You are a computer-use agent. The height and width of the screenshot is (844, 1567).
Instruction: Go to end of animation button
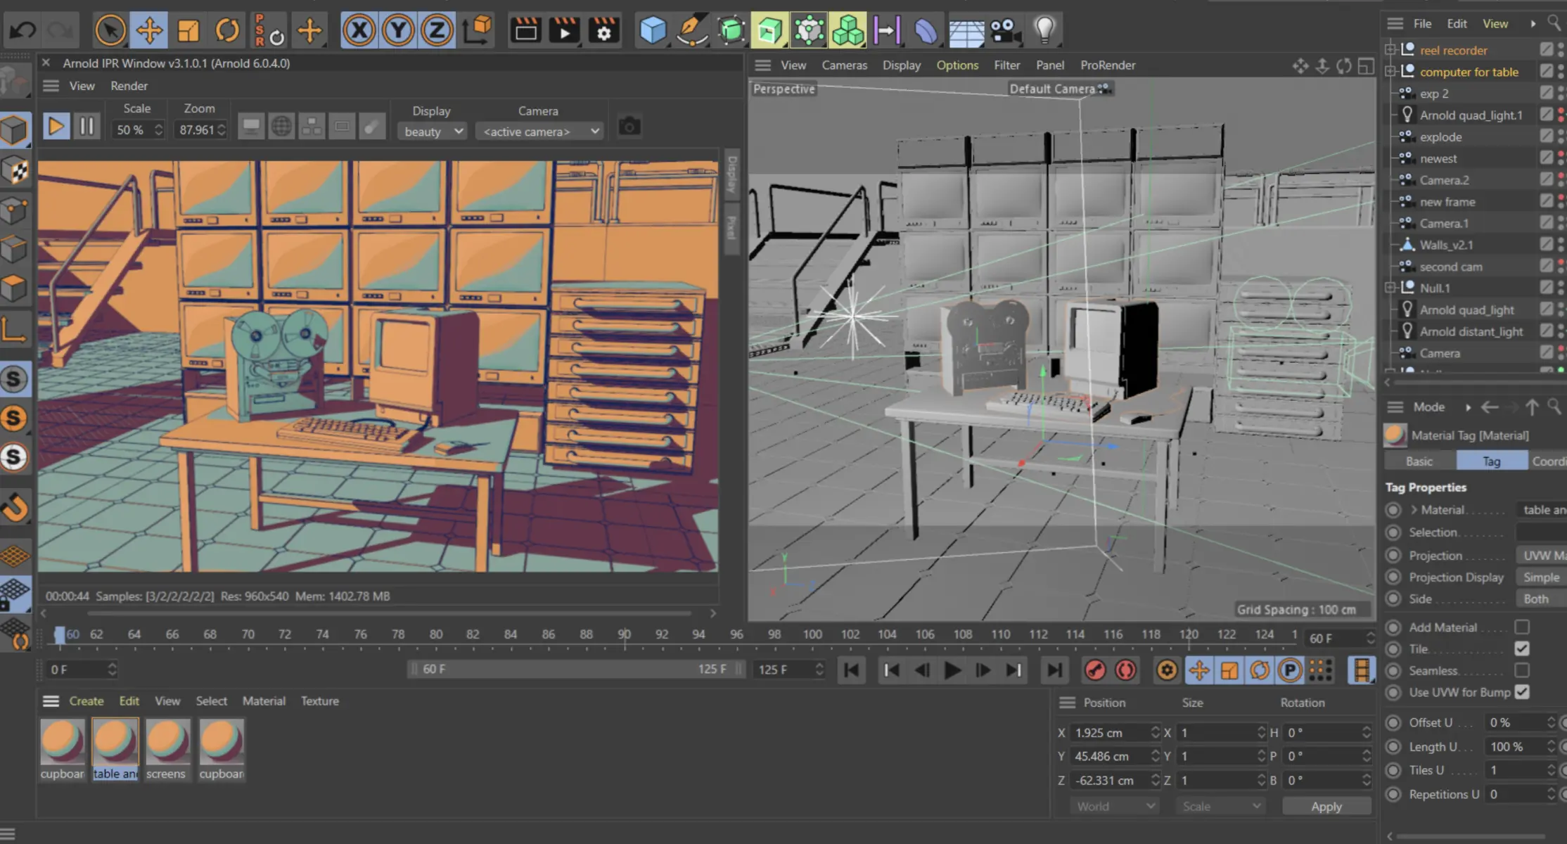[x=1054, y=670]
